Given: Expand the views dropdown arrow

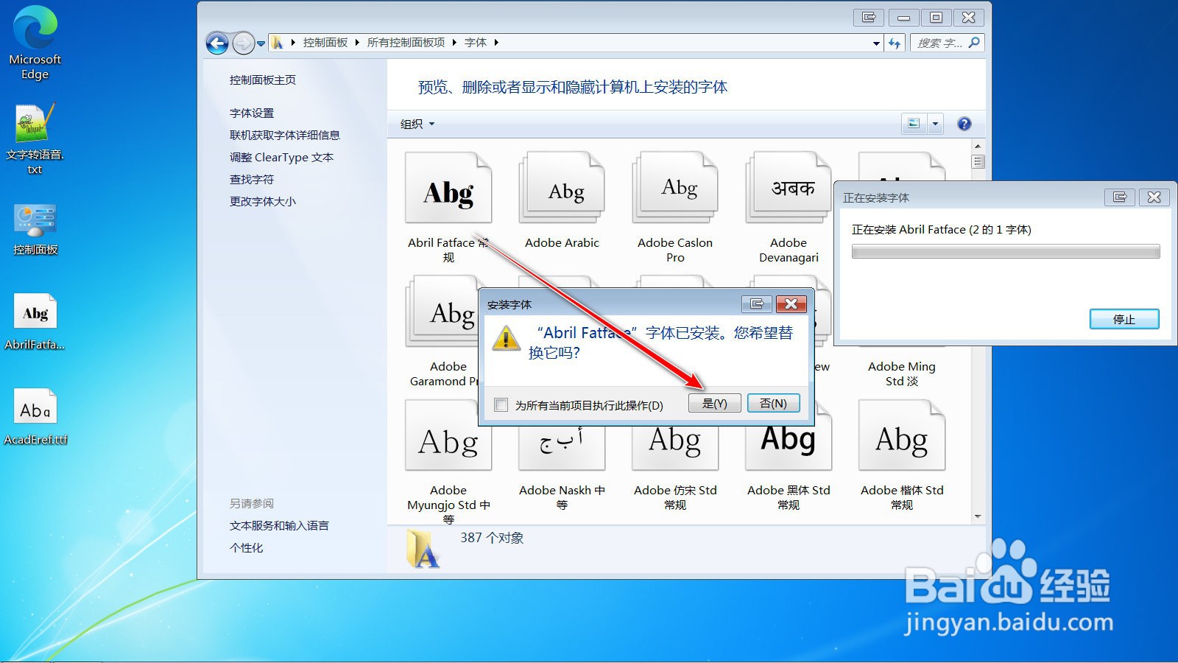Looking at the screenshot, I should click(x=936, y=124).
